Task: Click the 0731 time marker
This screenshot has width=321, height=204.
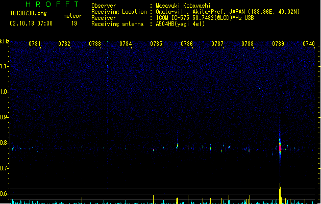Action: point(35,44)
